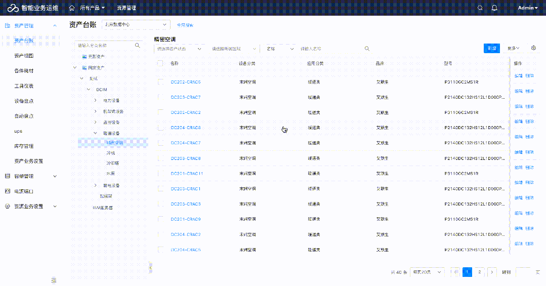Screen dimensions: 546x286
Task: Click the search icon in the name filter
Action: 367,49
